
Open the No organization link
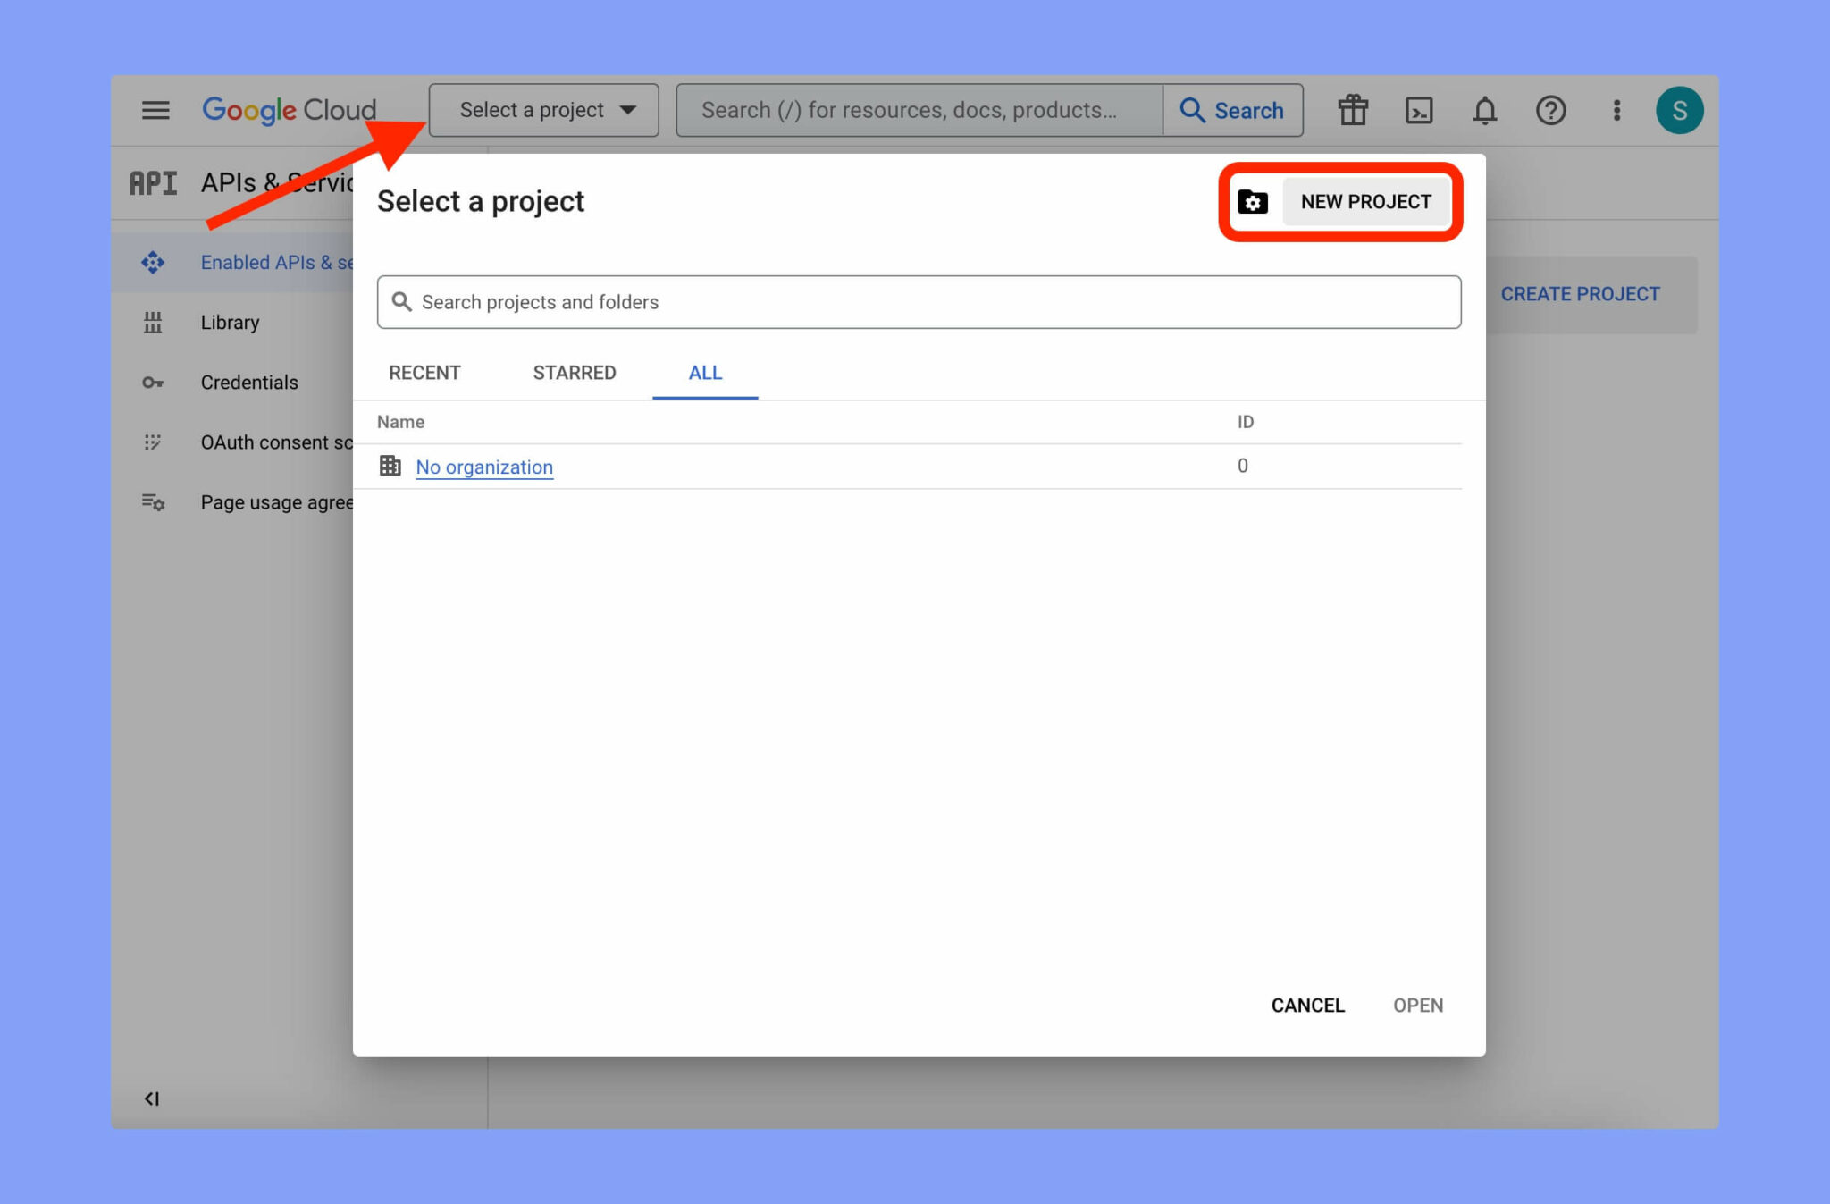coord(483,467)
